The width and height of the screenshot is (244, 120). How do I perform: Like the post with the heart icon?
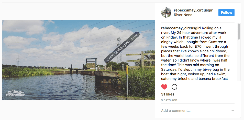pyautogui.click(x=164, y=87)
